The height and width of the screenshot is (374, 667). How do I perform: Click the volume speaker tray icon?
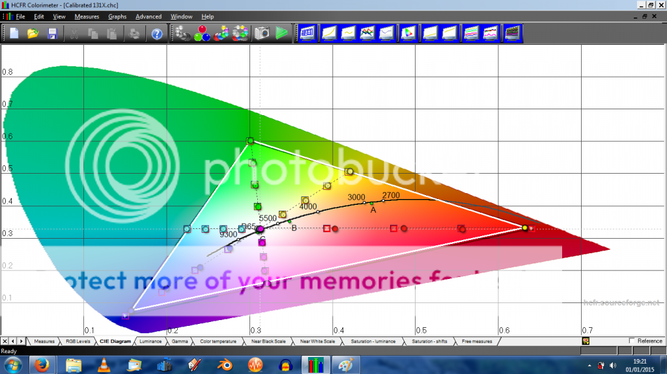tap(613, 366)
